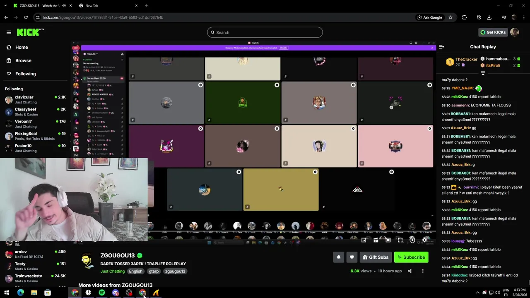
Task: Open arniev channel in sidebar
Action: click(35, 254)
